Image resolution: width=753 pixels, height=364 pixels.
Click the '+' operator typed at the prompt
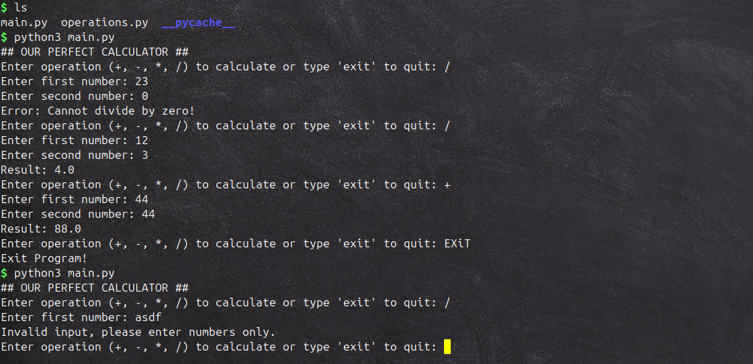[x=447, y=184]
